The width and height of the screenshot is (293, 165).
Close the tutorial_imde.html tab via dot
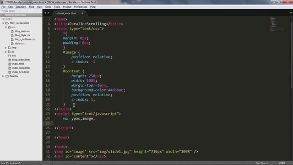pyautogui.click(x=82, y=13)
